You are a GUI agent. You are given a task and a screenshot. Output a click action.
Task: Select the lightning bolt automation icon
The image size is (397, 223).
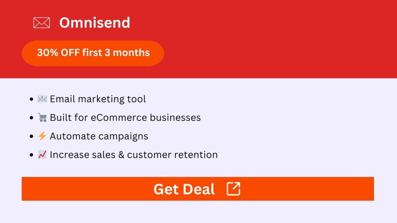[43, 136]
